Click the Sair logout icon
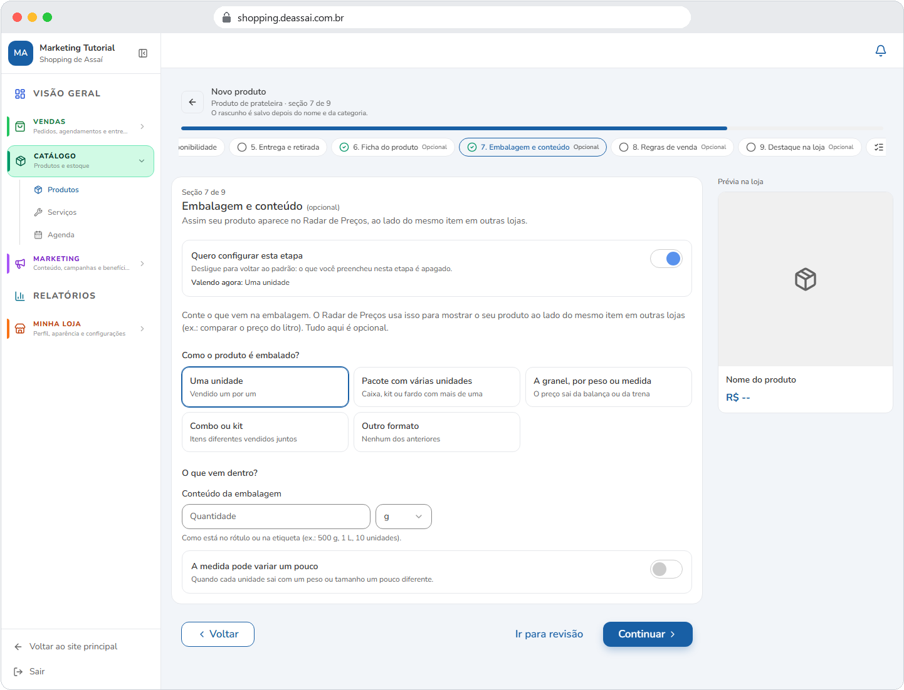The width and height of the screenshot is (904, 690). [18, 671]
